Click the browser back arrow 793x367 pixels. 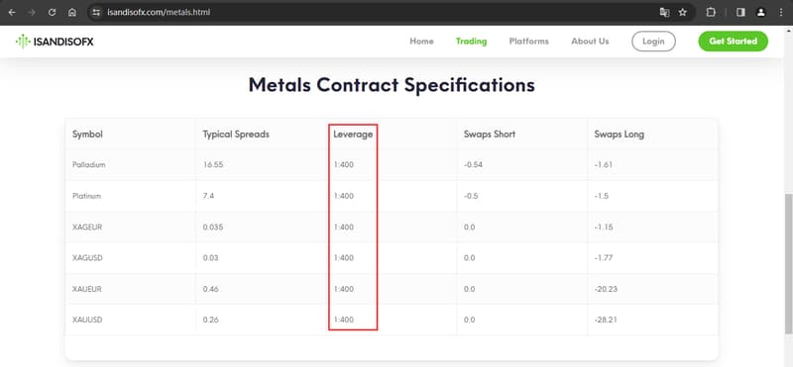pos(12,12)
